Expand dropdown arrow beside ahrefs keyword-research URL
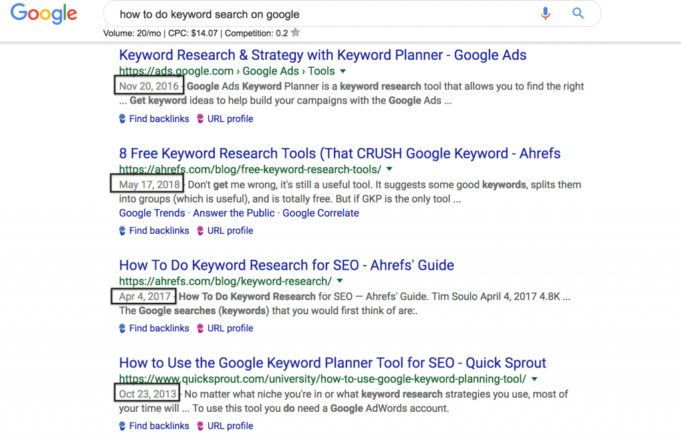The width and height of the screenshot is (681, 437). pyautogui.click(x=340, y=281)
